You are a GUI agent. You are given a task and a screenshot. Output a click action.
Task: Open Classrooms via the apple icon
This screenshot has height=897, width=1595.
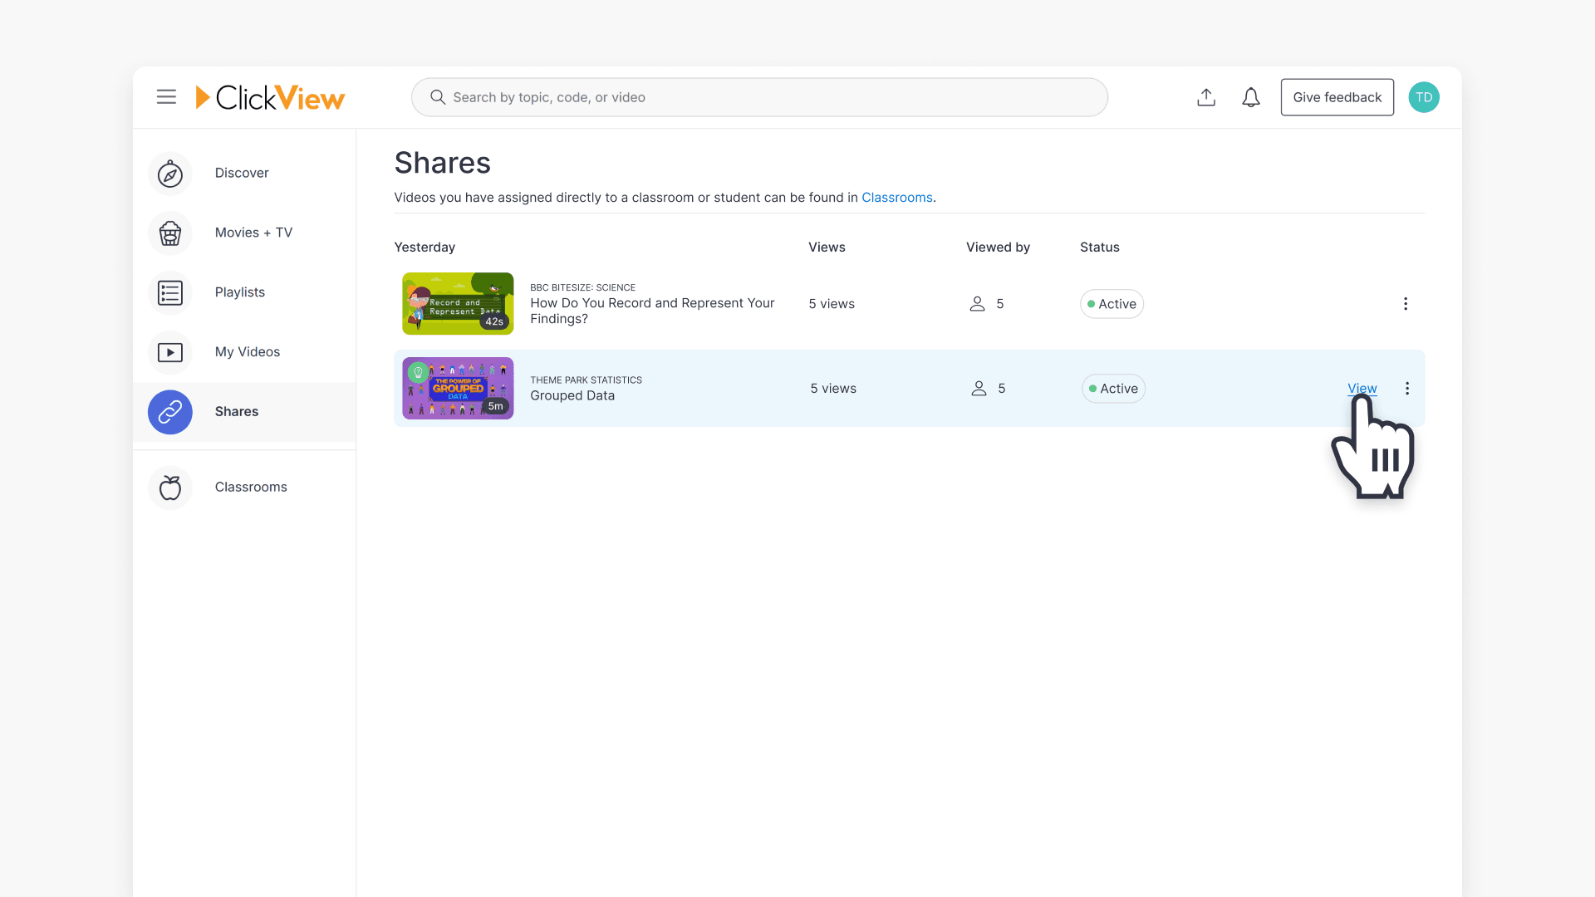point(169,488)
